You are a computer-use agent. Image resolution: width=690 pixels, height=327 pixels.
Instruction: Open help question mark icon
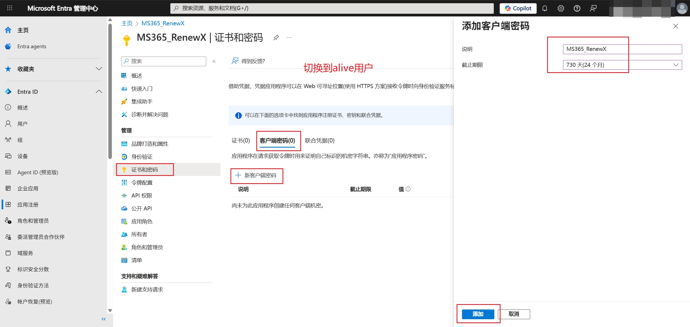coord(577,8)
